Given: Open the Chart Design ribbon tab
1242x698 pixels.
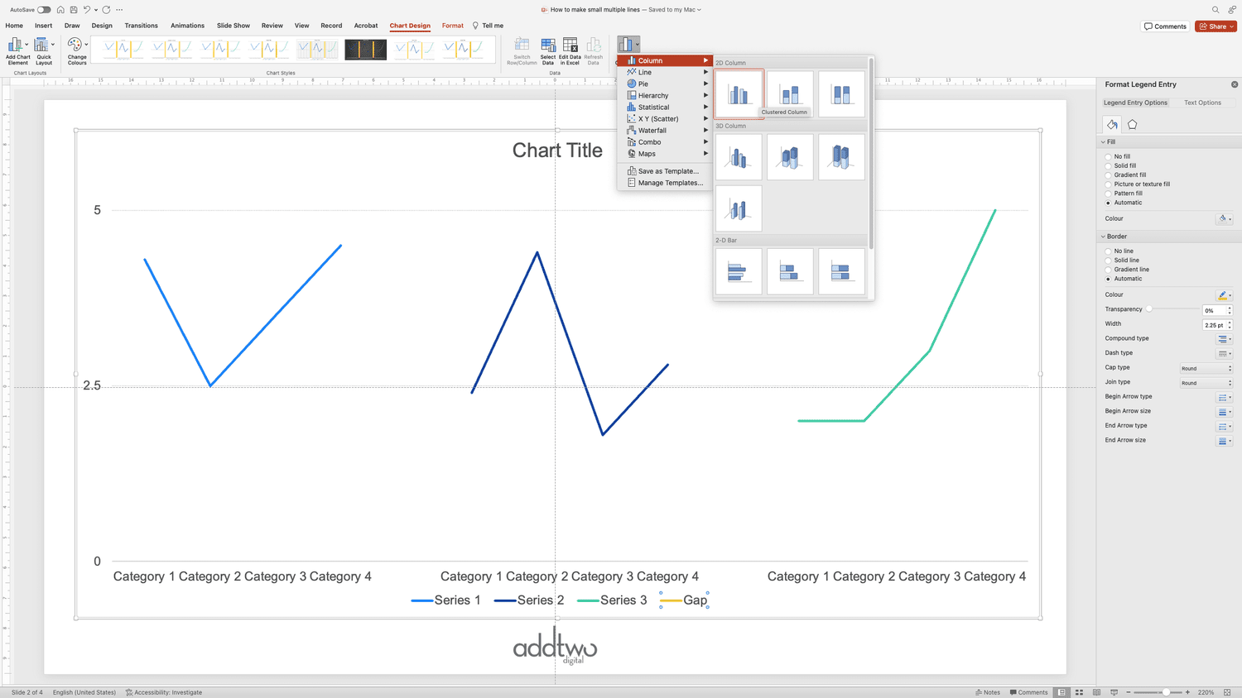Looking at the screenshot, I should click(x=410, y=26).
